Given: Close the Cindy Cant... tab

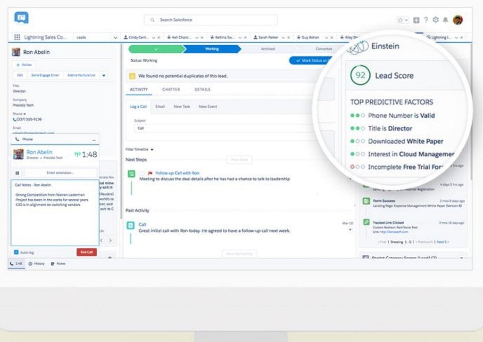Looking at the screenshot, I should (x=159, y=38).
